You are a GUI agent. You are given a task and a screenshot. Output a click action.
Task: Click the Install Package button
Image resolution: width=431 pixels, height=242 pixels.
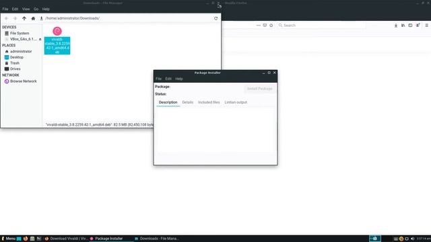[x=259, y=89]
